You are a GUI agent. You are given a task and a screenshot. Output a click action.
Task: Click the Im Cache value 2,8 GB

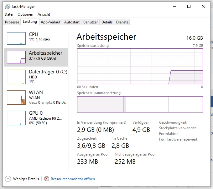[x=120, y=146]
